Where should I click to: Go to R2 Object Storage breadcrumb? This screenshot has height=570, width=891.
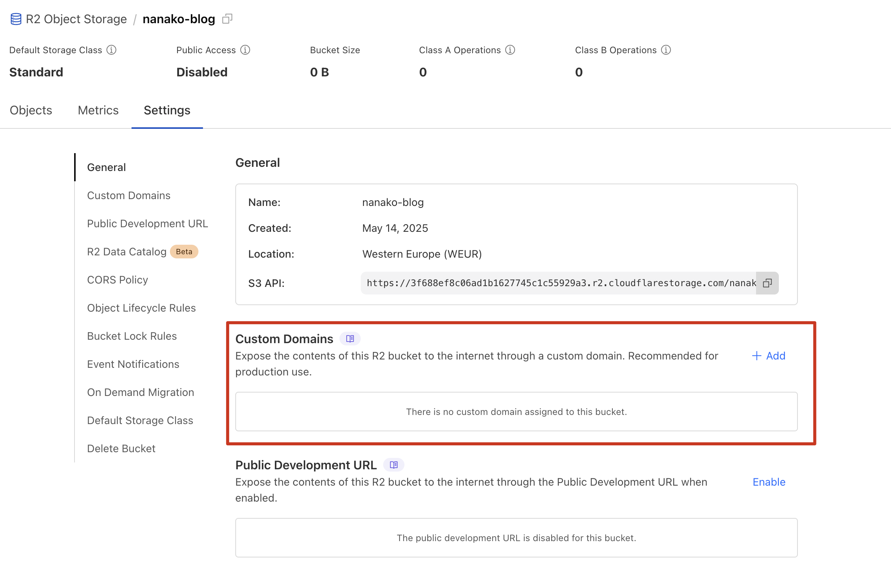[76, 19]
